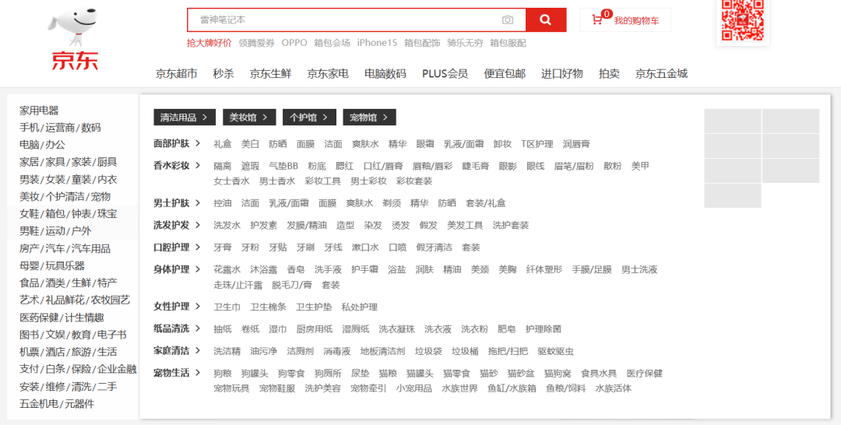Click 沐浴露 under 身体护理

(263, 269)
